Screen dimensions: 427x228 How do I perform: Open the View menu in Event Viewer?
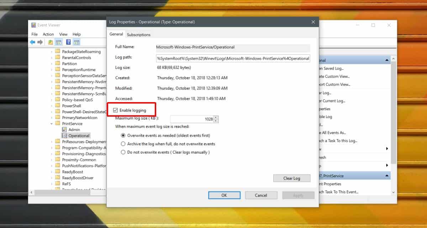(x=63, y=34)
